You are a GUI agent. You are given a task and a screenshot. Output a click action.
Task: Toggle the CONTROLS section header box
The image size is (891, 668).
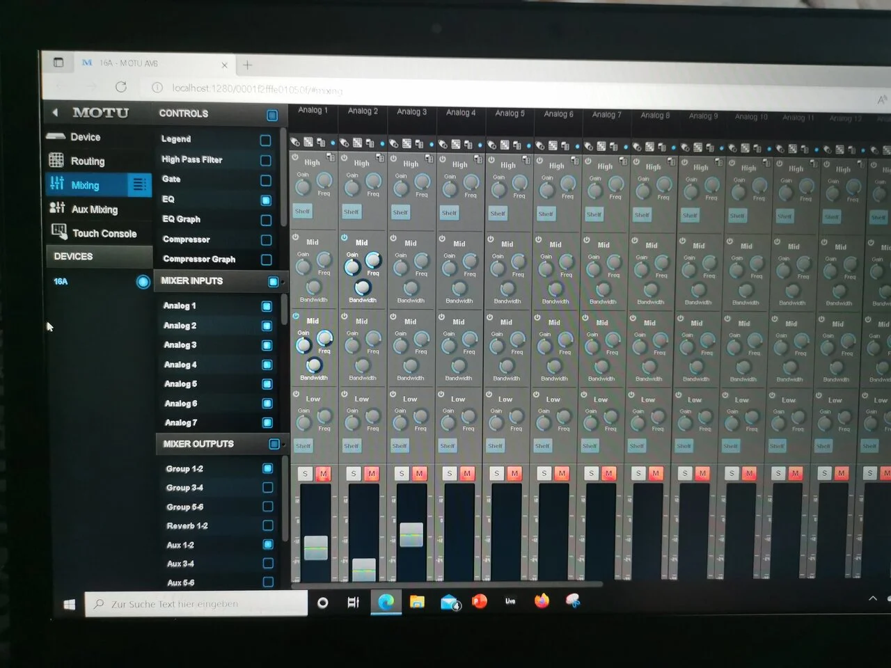(x=272, y=115)
